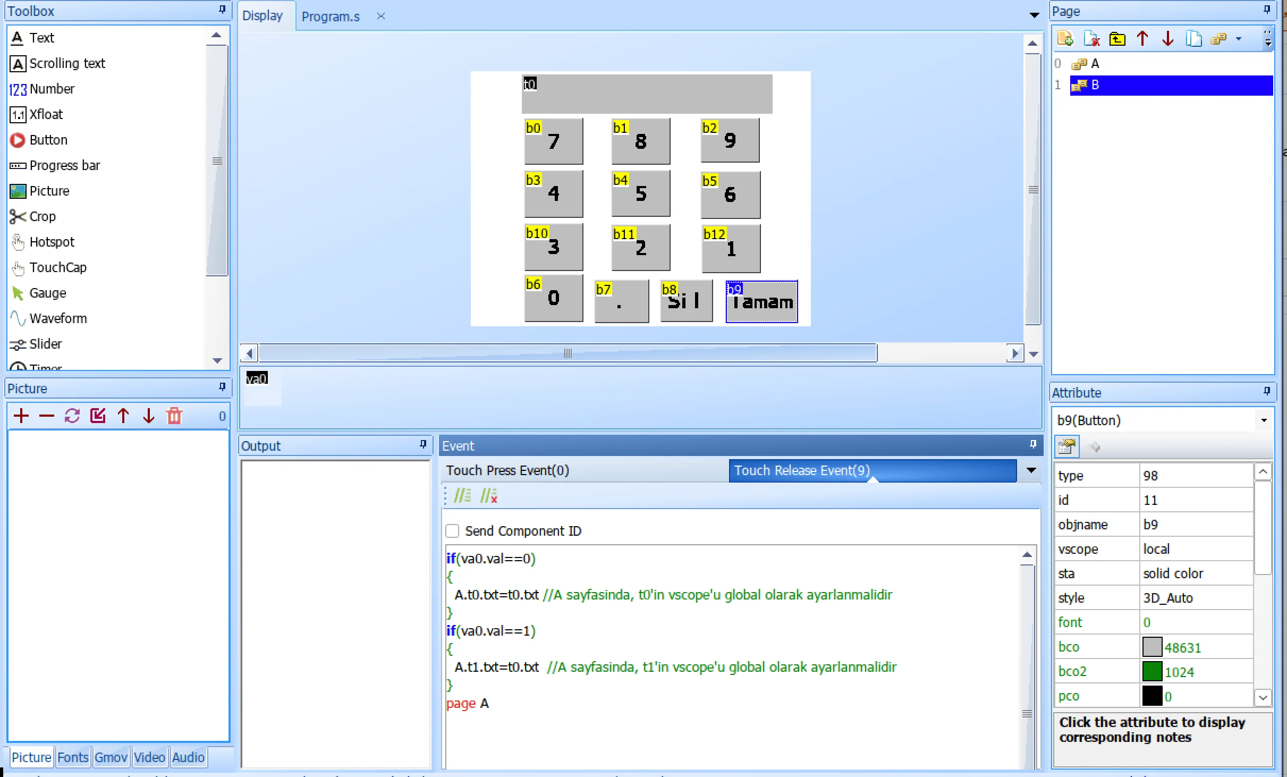This screenshot has width=1287, height=777.
Task: Click the red trash delete-all pictures icon
Action: pyautogui.click(x=174, y=416)
